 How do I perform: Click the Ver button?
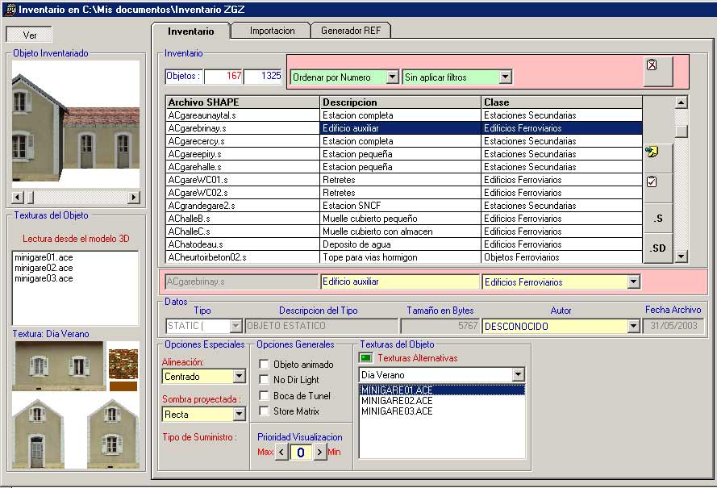click(29, 35)
